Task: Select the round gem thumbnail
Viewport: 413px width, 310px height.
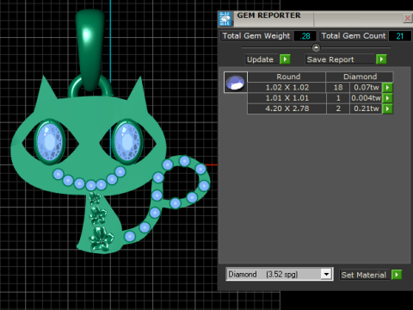Action: pyautogui.click(x=236, y=83)
